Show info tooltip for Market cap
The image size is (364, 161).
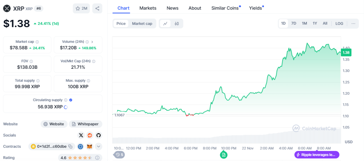coord(37,42)
